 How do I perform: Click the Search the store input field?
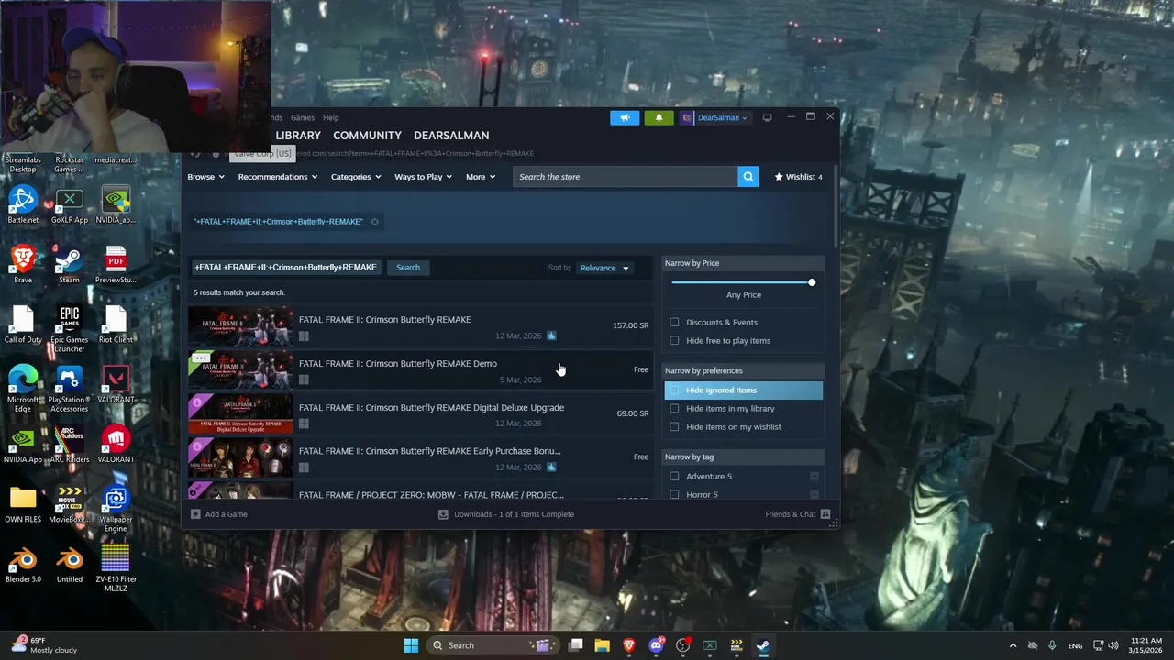[626, 177]
